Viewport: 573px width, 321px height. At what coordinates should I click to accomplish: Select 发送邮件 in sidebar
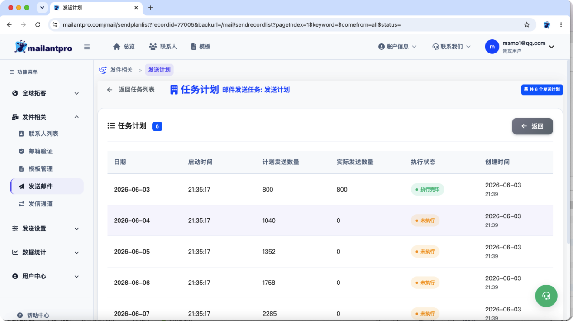click(x=47, y=186)
